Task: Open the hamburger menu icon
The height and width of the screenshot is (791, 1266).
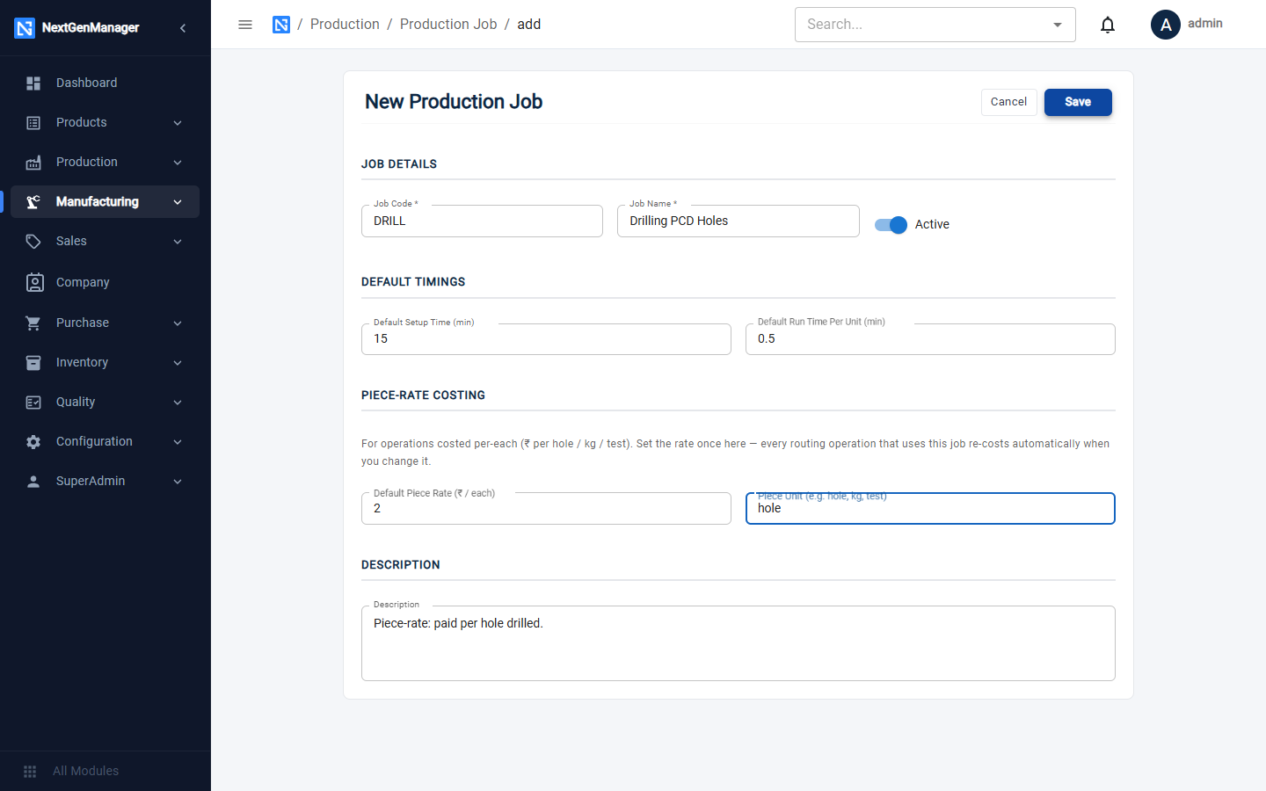Action: (245, 25)
